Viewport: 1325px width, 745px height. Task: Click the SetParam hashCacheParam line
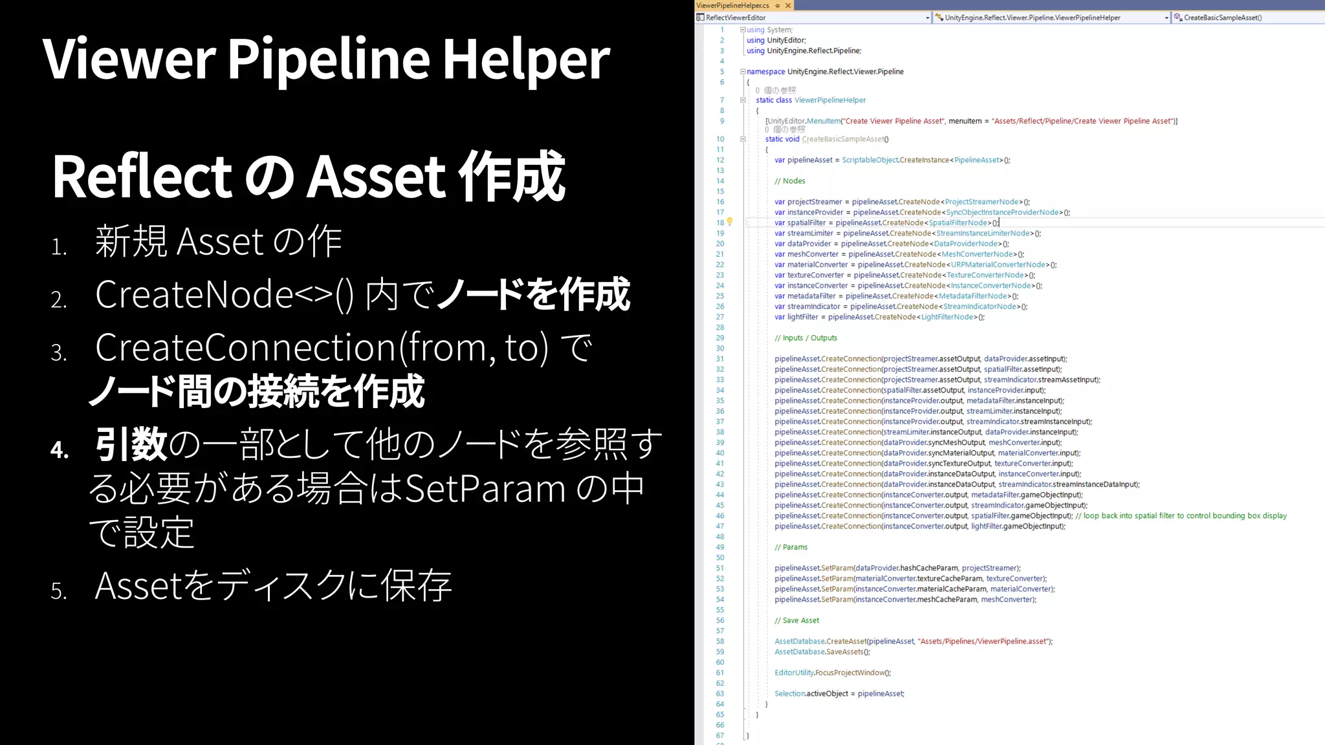[897, 568]
